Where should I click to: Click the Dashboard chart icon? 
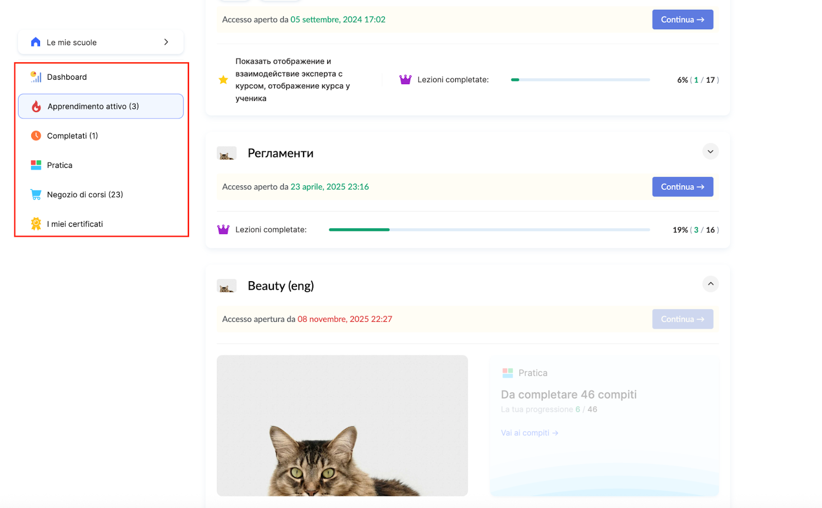click(x=36, y=77)
